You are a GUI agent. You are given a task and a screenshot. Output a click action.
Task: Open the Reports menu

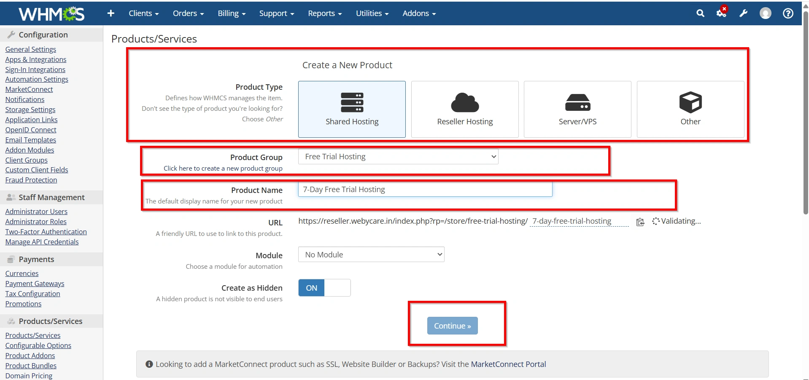(x=325, y=13)
